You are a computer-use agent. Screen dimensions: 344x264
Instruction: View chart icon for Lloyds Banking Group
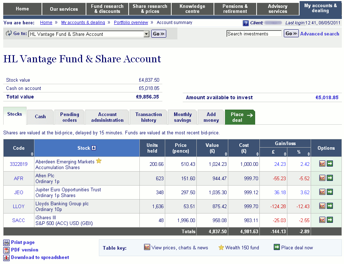point(322,206)
